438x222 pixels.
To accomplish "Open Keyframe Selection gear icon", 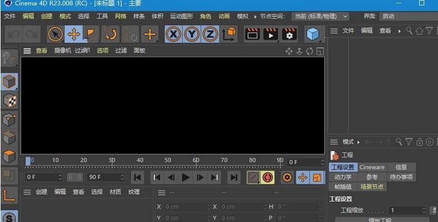I will (x=287, y=178).
